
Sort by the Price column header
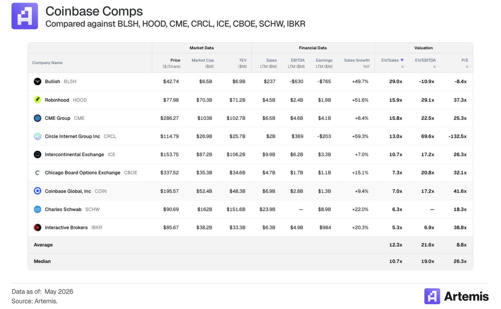tap(172, 63)
